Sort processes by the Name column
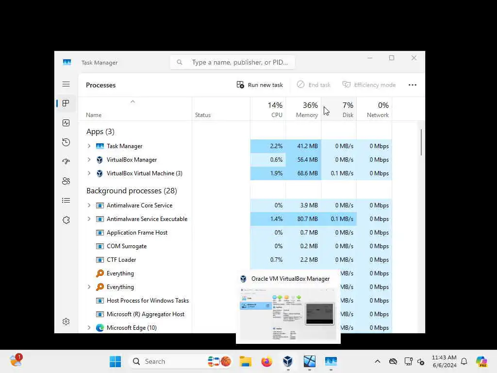This screenshot has width=497, height=373. coord(135,109)
